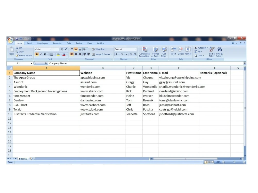Viewport: 258px width, 193px height.
Task: Open Format as Table gallery
Action: (x=156, y=52)
